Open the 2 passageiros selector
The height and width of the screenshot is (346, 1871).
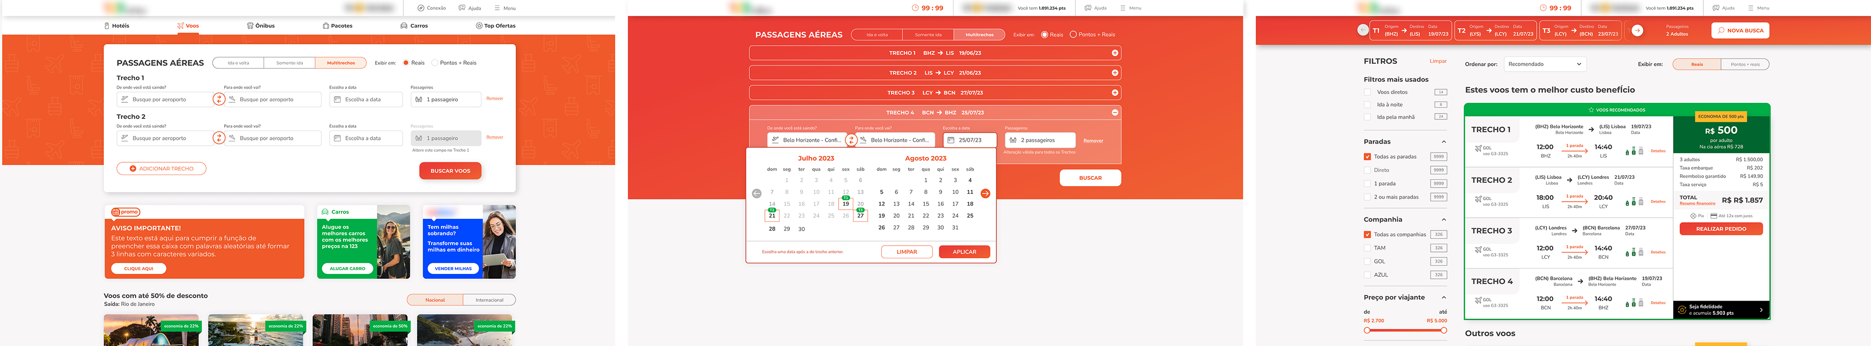[x=1040, y=139]
